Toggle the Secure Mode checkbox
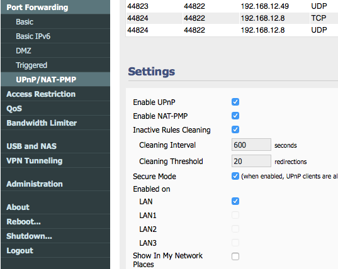The height and width of the screenshot is (269, 338). [x=235, y=176]
